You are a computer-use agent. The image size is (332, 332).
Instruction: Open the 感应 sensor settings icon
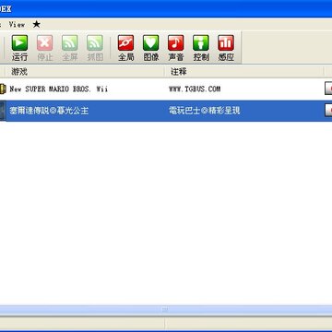click(x=226, y=48)
